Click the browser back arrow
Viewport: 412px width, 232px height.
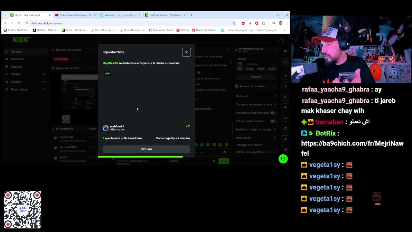coord(5,23)
